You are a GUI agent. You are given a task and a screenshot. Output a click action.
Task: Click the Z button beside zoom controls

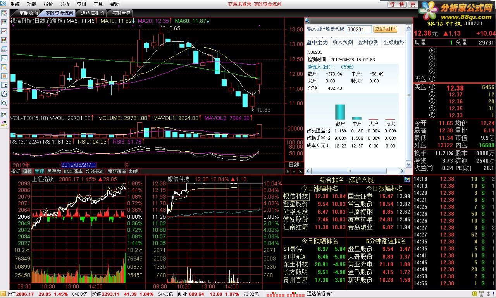coord(300,171)
